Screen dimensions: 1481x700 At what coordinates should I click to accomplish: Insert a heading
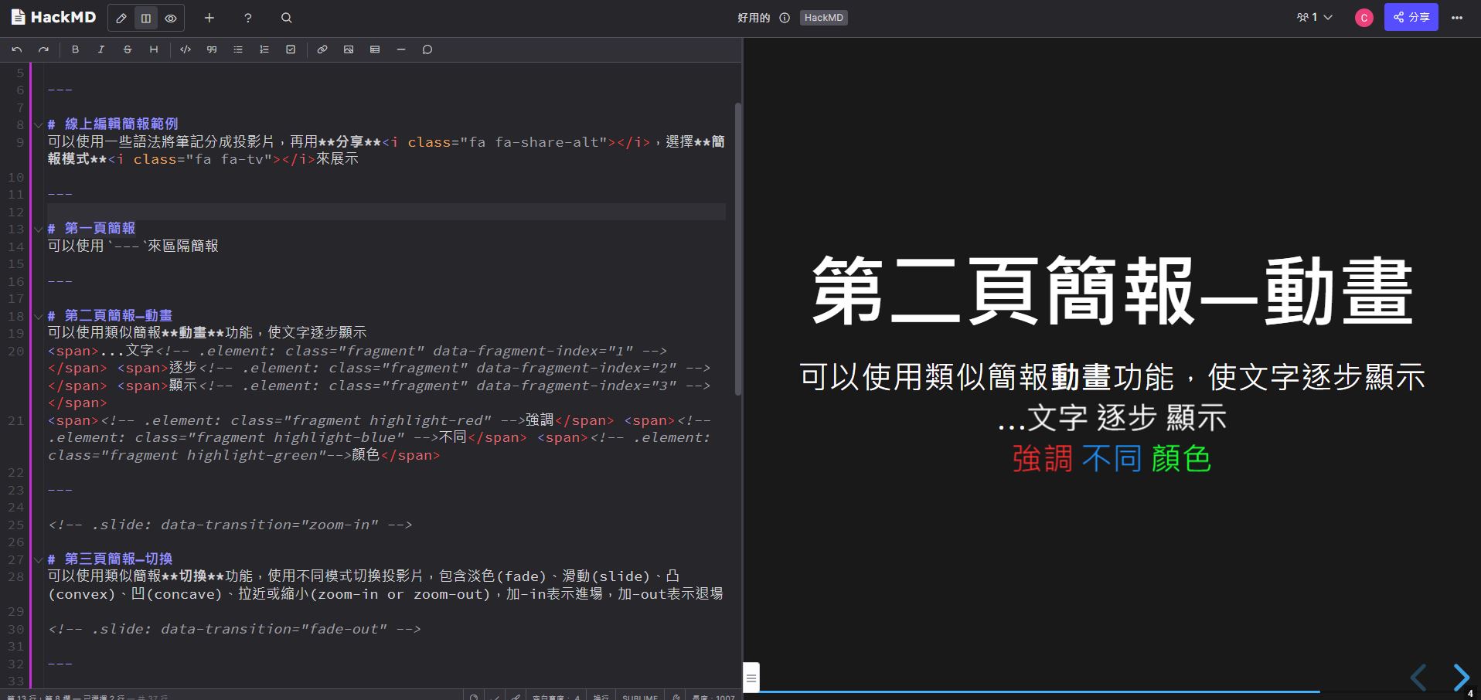(154, 49)
